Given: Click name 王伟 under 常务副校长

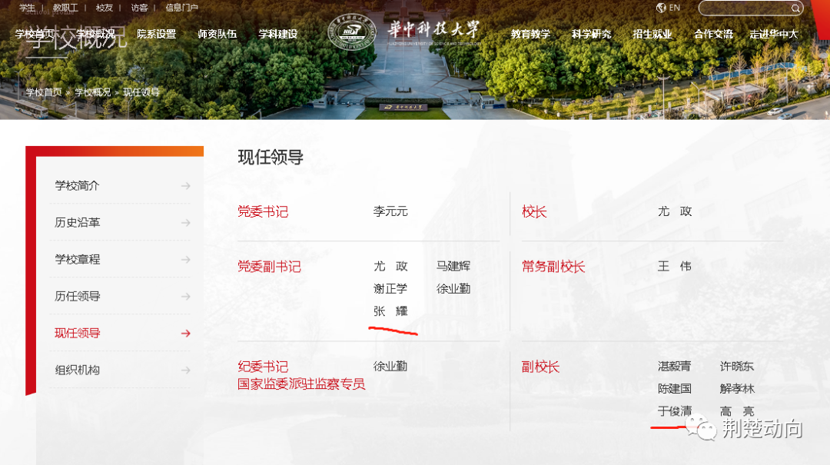Looking at the screenshot, I should 675,266.
